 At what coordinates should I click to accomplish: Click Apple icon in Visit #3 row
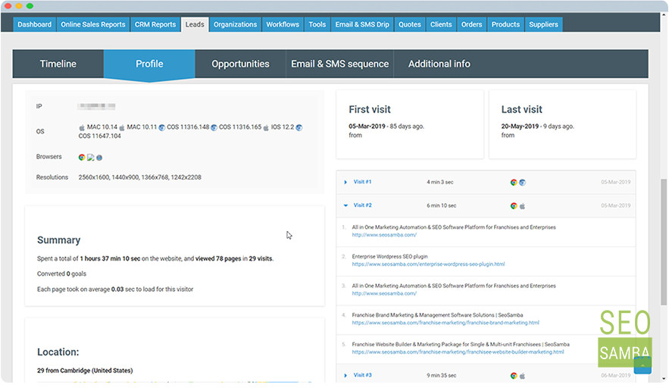coord(522,376)
